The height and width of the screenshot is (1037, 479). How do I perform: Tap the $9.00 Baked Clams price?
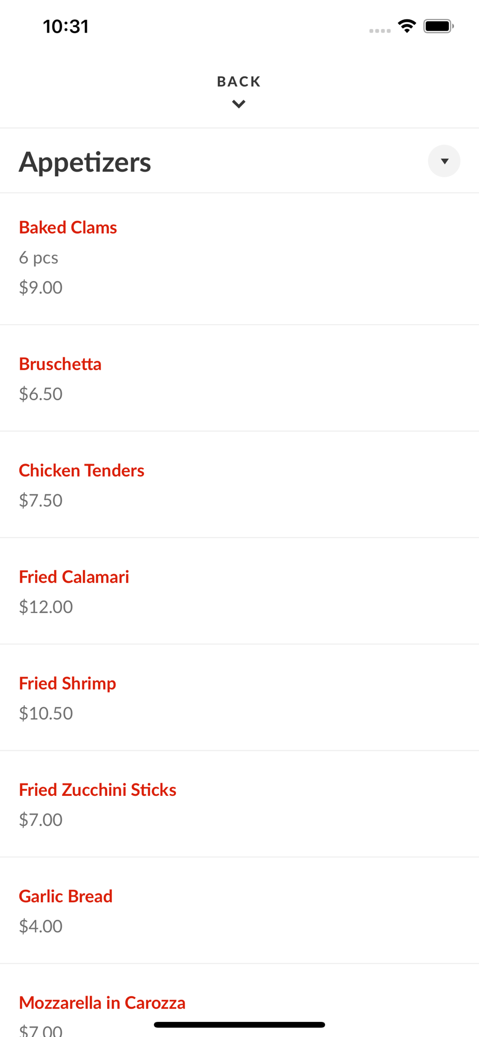[x=40, y=287]
